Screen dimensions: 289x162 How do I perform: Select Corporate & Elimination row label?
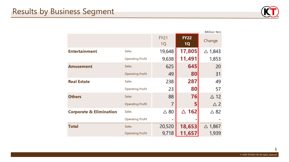[x=92, y=112]
